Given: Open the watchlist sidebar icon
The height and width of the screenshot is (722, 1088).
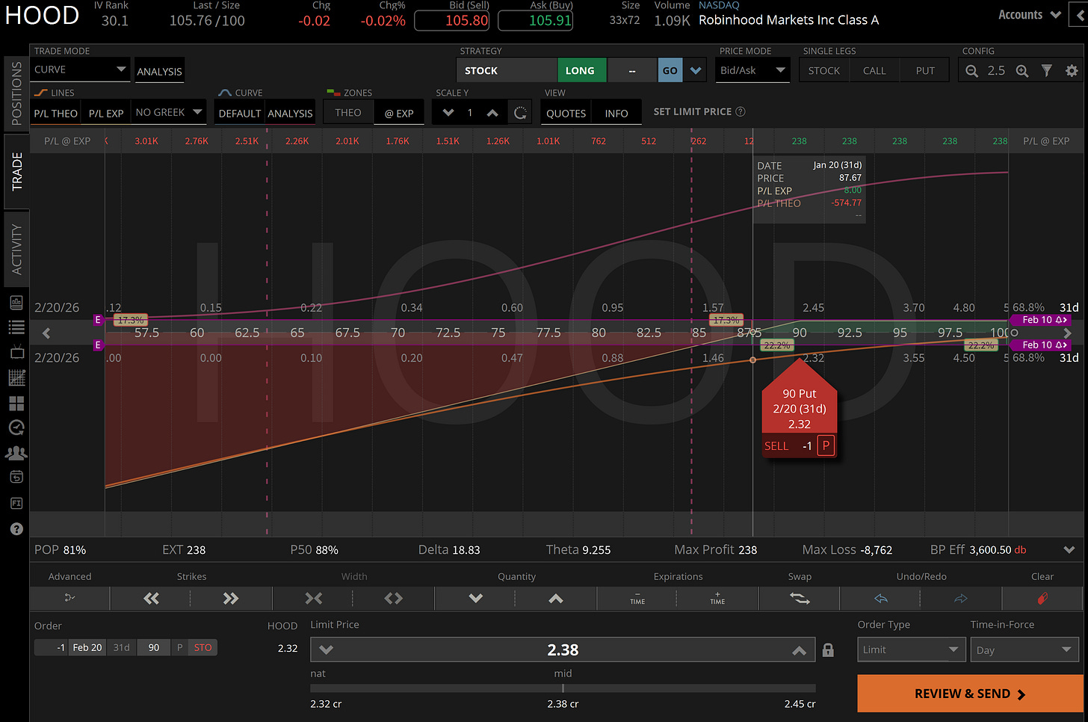Looking at the screenshot, I should (x=16, y=327).
